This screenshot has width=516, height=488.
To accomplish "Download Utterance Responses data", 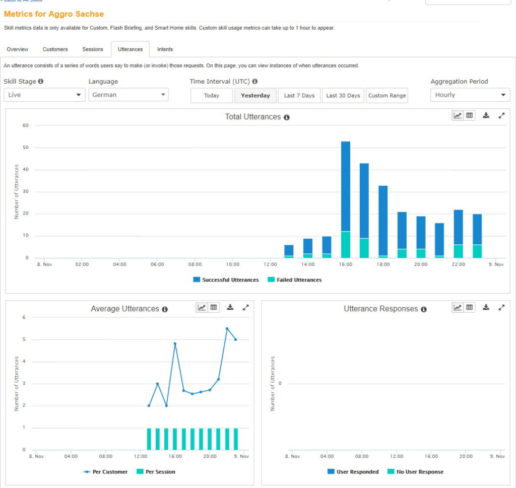I will tap(486, 308).
